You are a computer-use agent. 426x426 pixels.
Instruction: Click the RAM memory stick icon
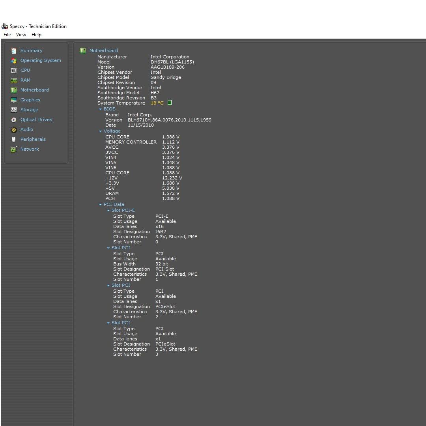coord(14,80)
